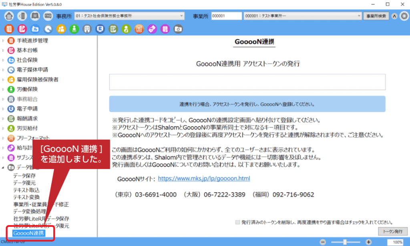Image resolution: width=410 pixels, height=246 pixels.
Task: Open テキスト取込 in the tree
Action: pos(26,190)
